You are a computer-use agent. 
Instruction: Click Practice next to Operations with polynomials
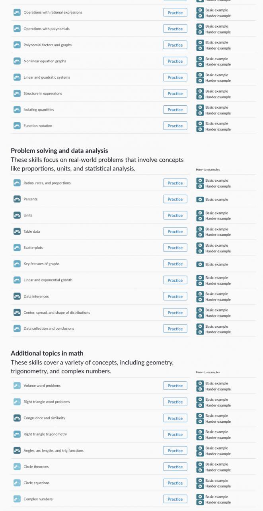175,29
